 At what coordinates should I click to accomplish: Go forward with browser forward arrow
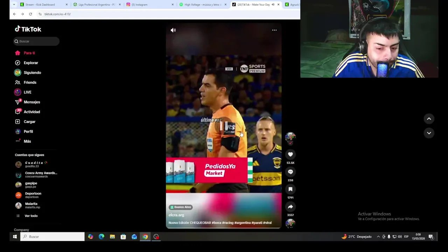tap(22, 14)
